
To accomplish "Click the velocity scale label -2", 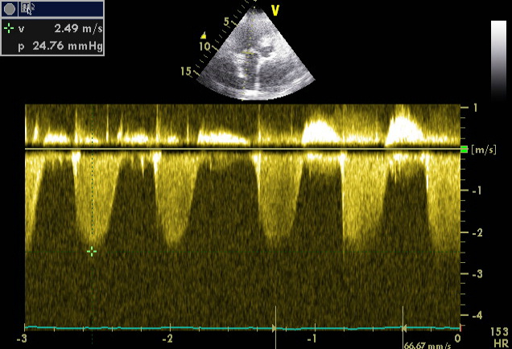I will [477, 232].
